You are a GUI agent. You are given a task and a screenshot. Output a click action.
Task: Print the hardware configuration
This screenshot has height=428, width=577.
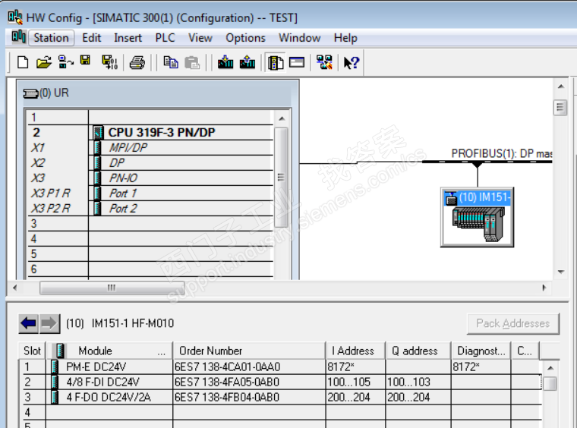point(137,62)
